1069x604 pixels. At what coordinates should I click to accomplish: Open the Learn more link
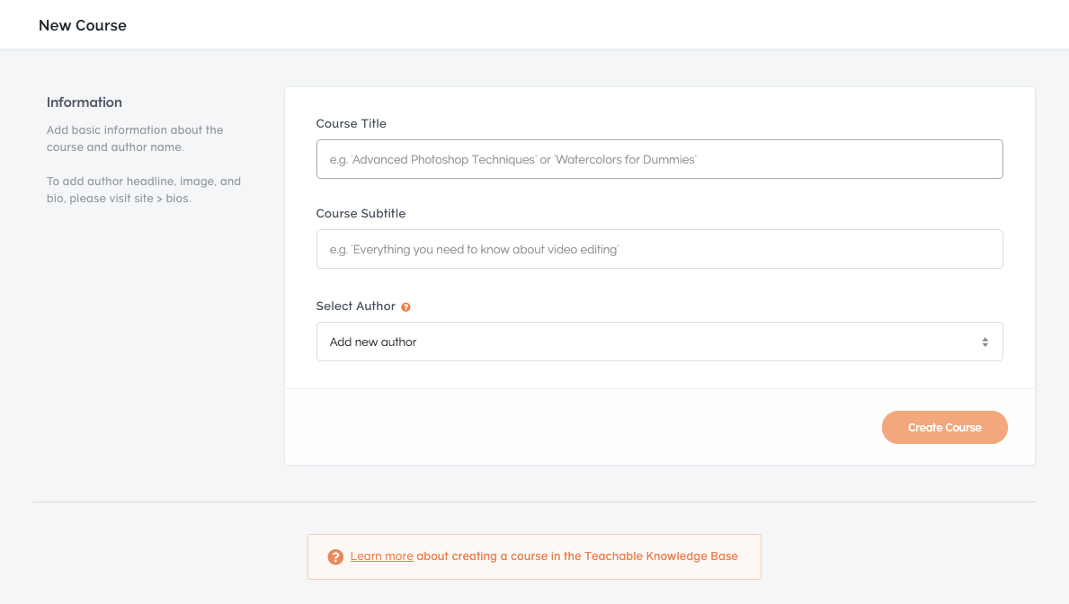click(x=381, y=556)
